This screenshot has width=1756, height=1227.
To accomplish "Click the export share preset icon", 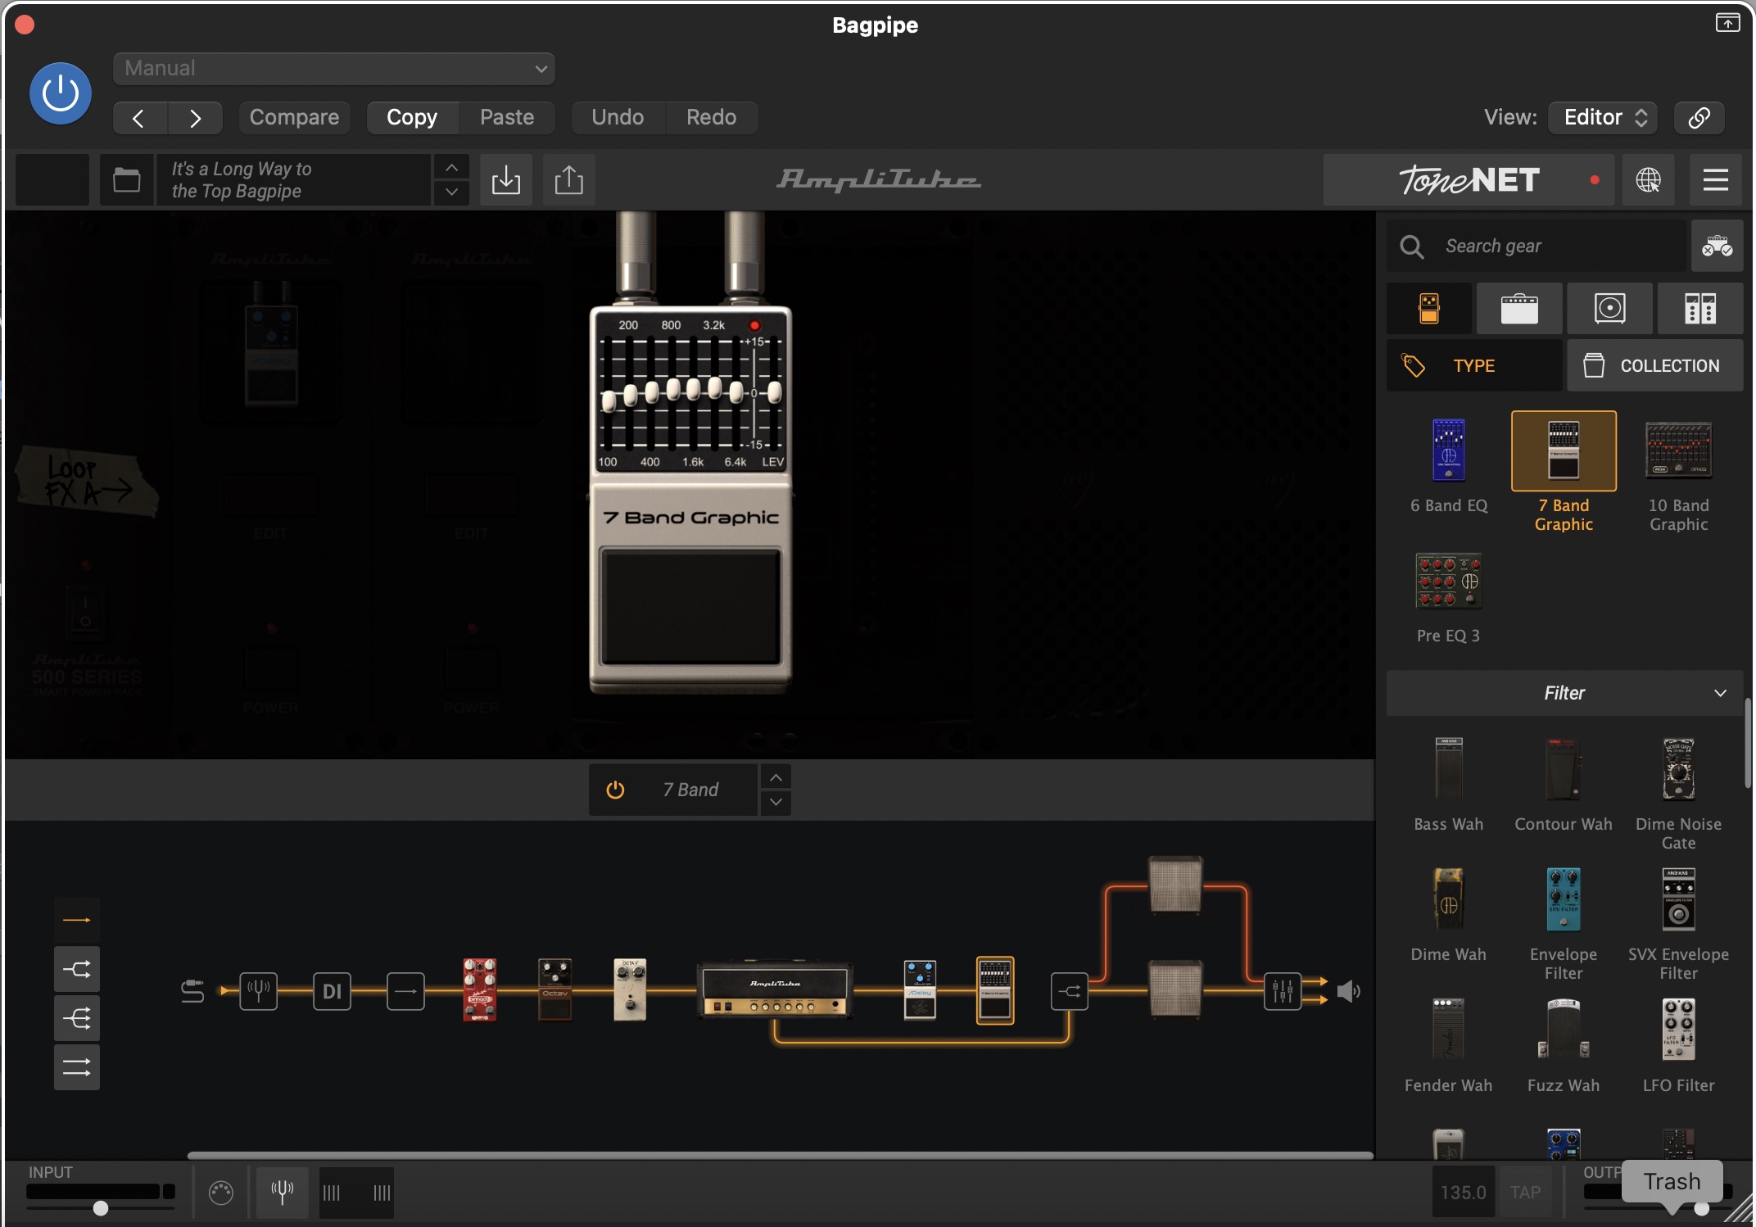I will (568, 179).
